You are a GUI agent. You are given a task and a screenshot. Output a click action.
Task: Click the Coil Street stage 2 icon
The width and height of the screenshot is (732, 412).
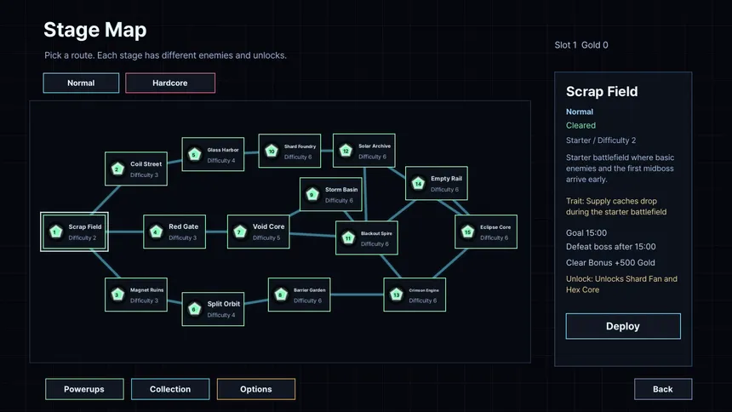[117, 169]
